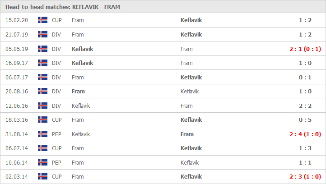Click Iceland flag icon in 02.03.14 row

(x=42, y=176)
